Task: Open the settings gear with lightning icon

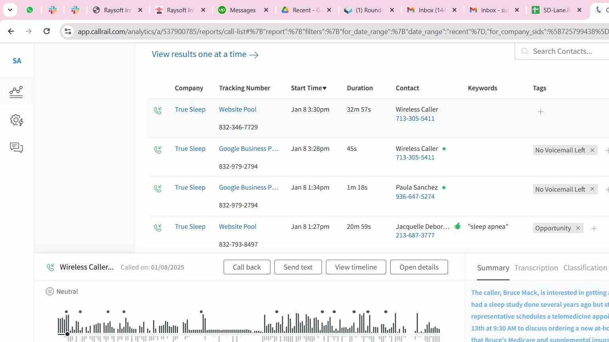Action: (16, 120)
